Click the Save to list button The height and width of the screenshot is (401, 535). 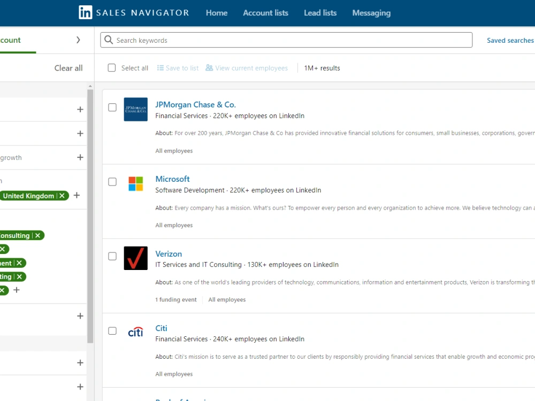point(178,68)
